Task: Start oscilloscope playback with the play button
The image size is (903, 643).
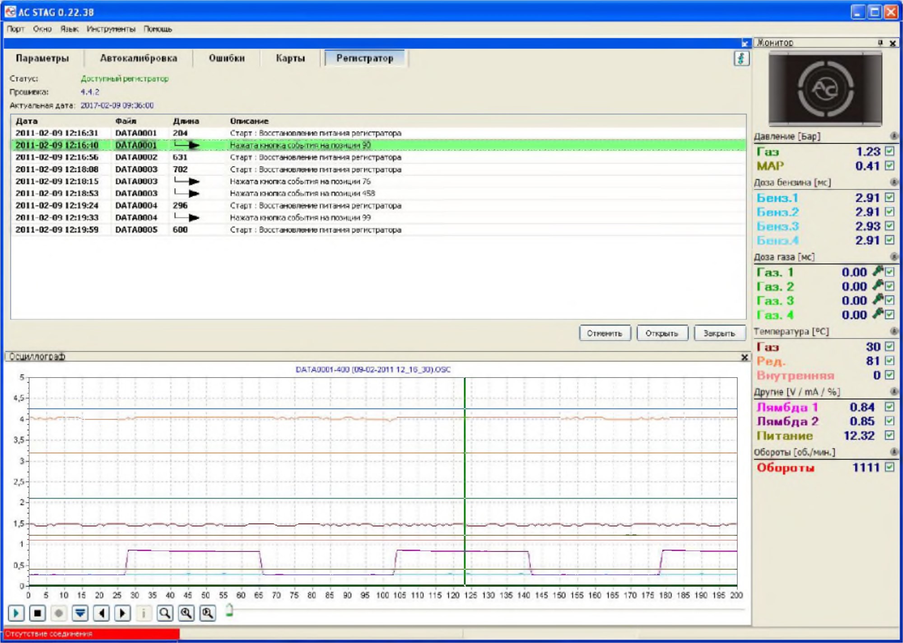Action: (16, 613)
